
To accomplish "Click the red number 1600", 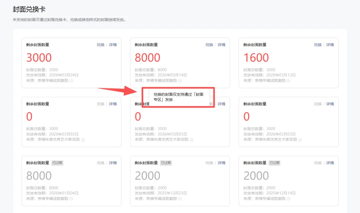I will point(256,58).
